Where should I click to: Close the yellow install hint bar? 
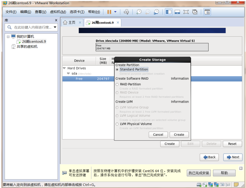[241, 168]
